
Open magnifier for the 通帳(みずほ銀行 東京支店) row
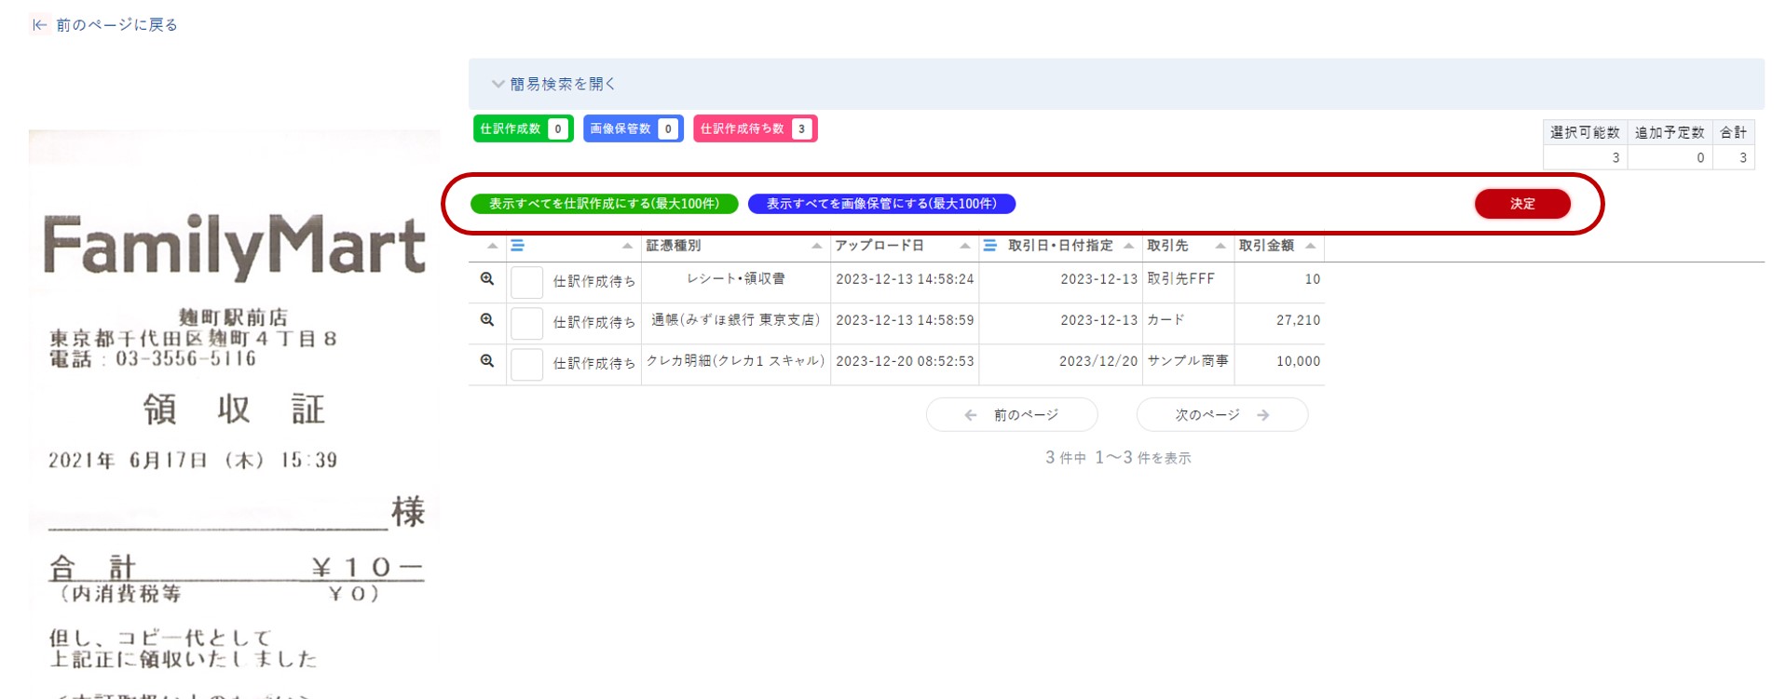[486, 319]
